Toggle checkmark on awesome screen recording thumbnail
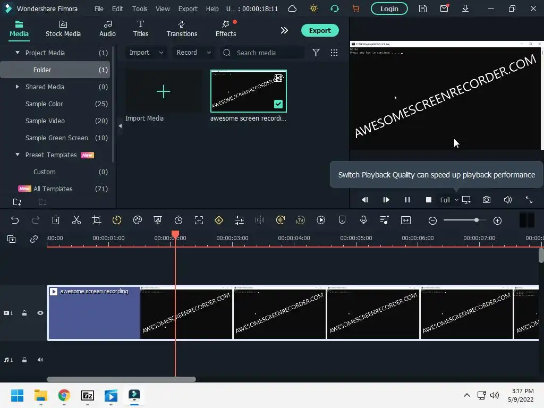Image resolution: width=544 pixels, height=408 pixels. [x=278, y=104]
